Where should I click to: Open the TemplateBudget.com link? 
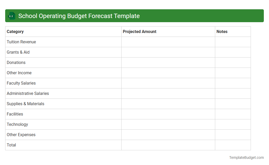pos(246,157)
